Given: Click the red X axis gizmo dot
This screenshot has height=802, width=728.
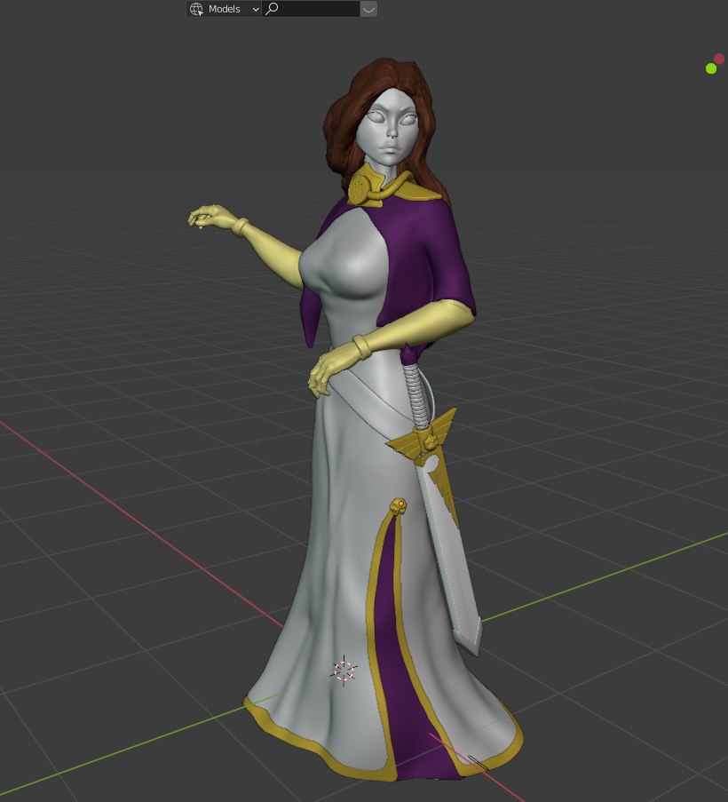Looking at the screenshot, I should coord(719,59).
